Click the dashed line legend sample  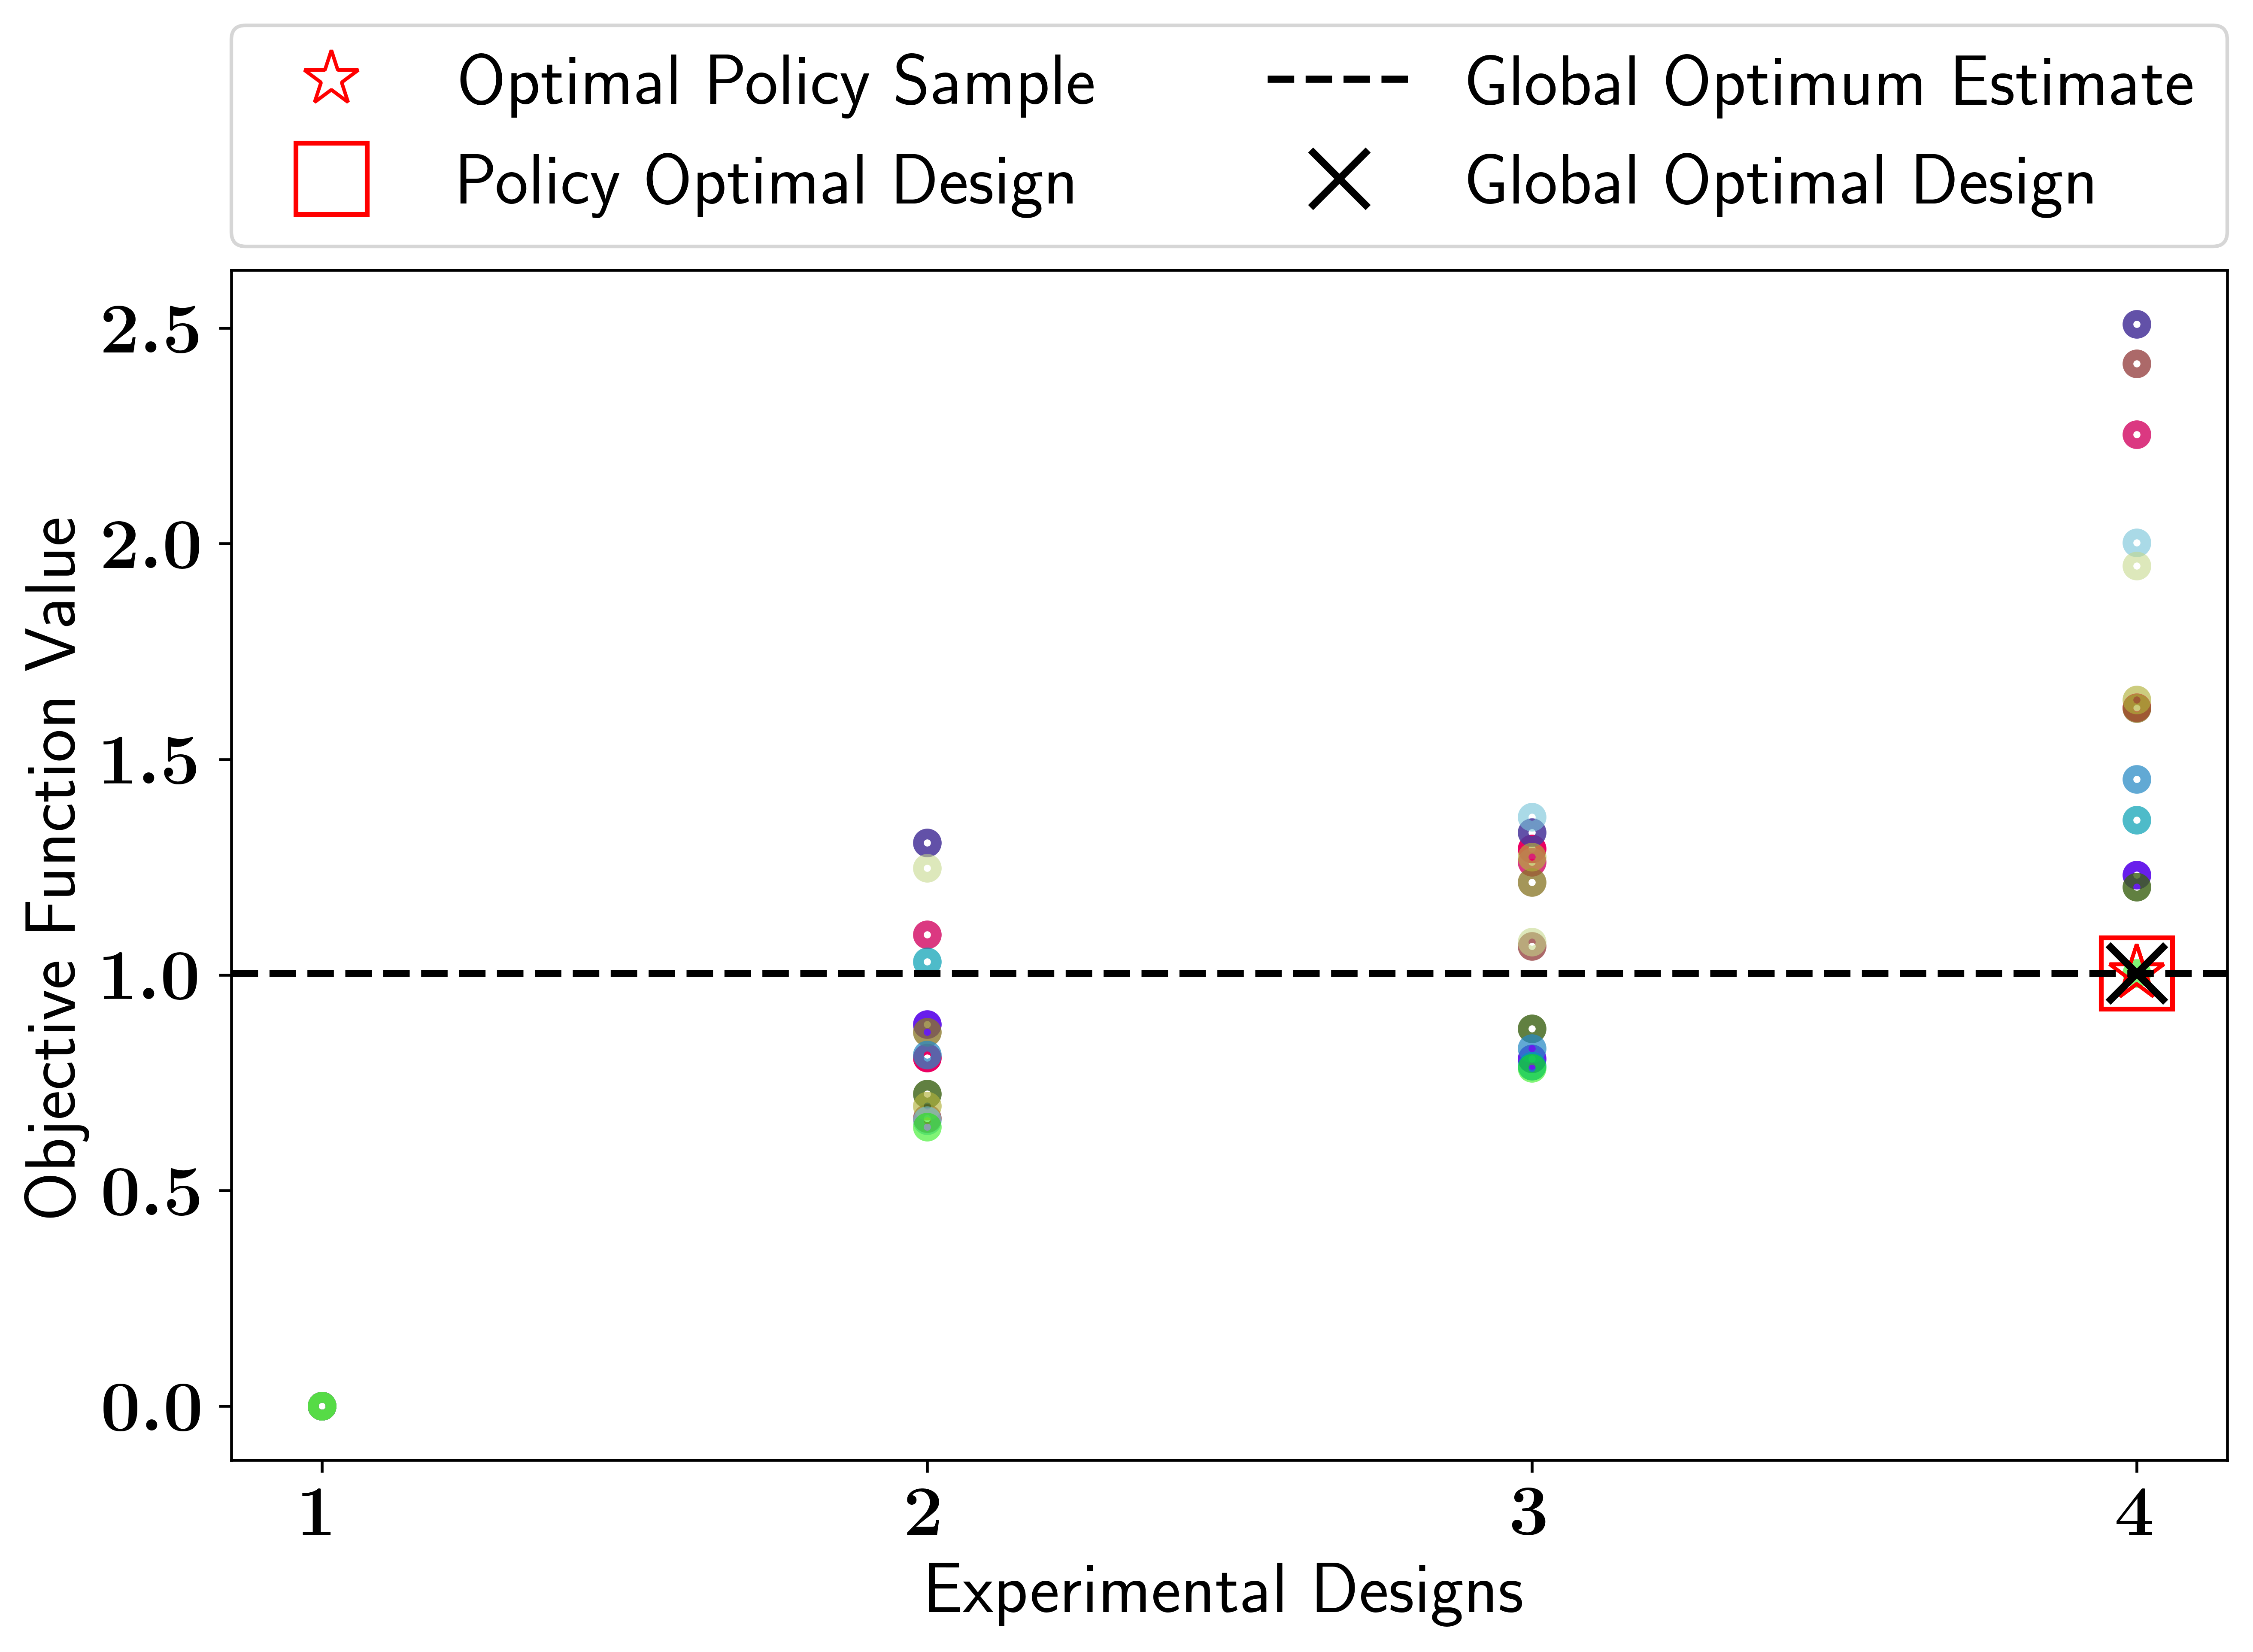[x=1337, y=79]
